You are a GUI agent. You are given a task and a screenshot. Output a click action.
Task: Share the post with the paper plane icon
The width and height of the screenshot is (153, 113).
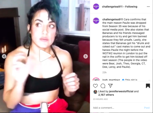(x=110, y=86)
